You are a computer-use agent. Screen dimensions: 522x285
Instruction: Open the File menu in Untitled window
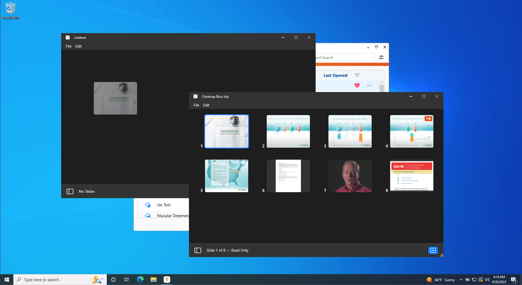(x=69, y=46)
